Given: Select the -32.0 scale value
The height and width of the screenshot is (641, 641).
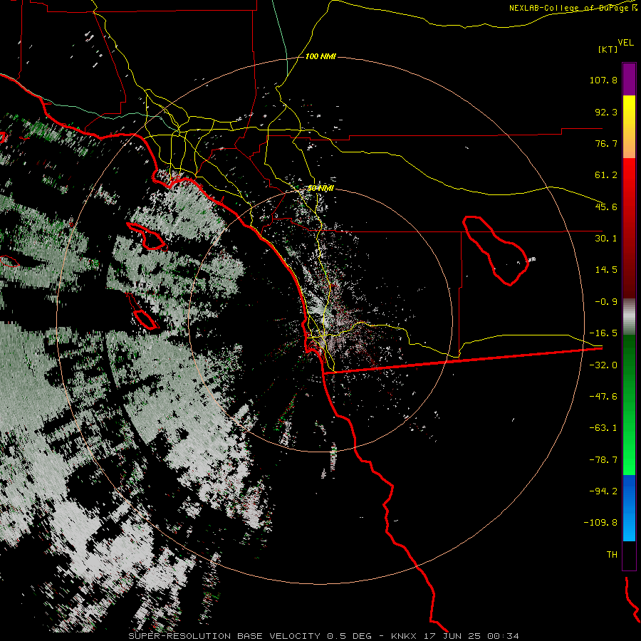Looking at the screenshot, I should (x=603, y=365).
